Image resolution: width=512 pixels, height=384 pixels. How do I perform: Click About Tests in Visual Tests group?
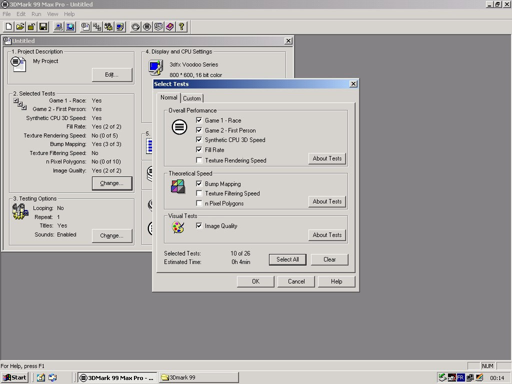[x=327, y=235]
